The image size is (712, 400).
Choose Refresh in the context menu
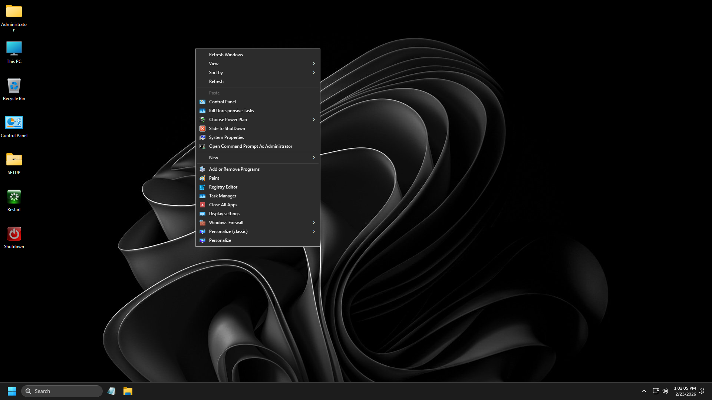[258, 81]
